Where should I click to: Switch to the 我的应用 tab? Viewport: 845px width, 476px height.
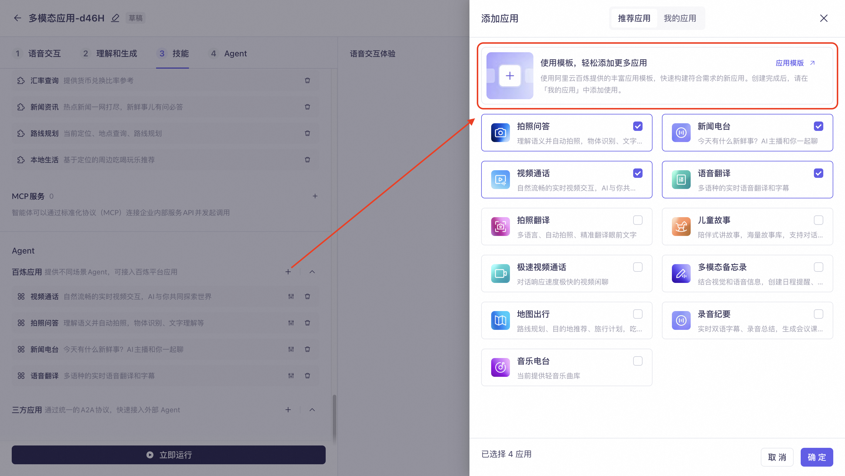(680, 18)
